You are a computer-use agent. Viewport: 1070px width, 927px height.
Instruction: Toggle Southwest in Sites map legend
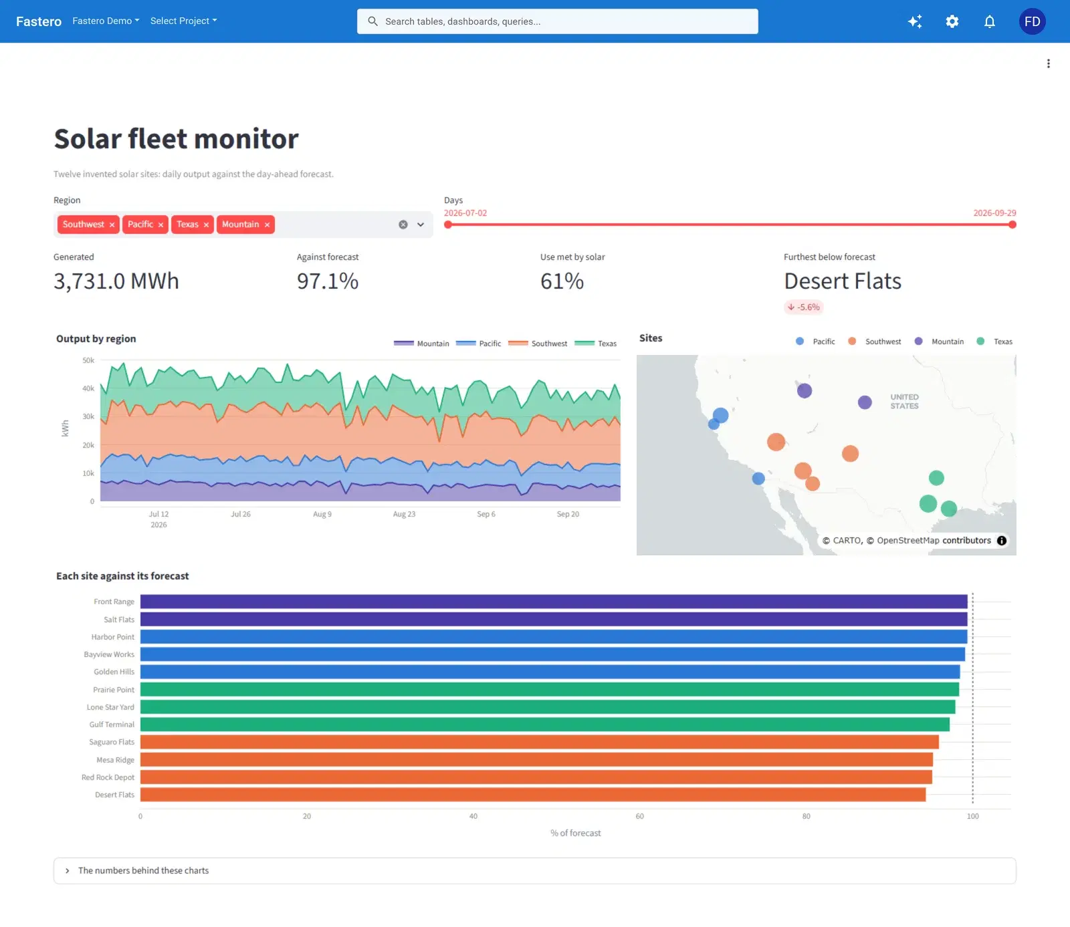pos(874,342)
